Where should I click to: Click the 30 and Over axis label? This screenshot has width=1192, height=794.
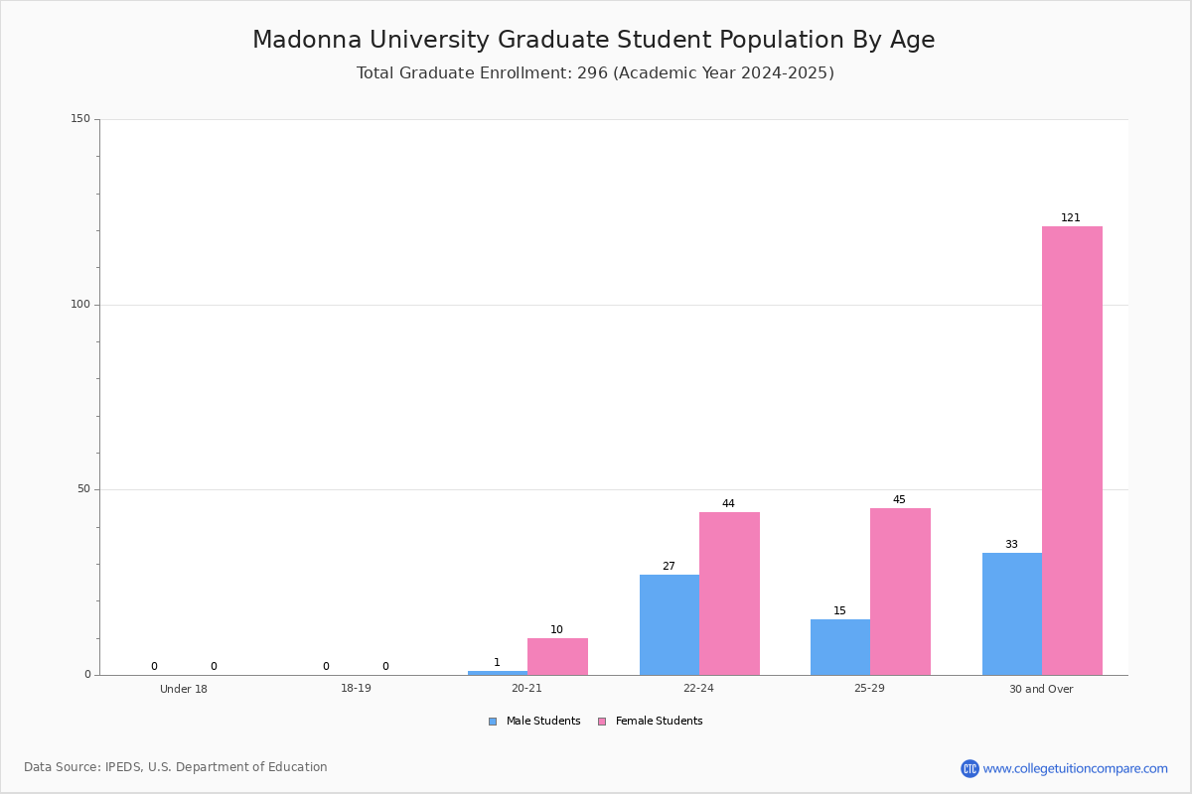click(x=1041, y=689)
